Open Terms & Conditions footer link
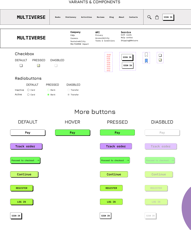The width and height of the screenshot is (191, 230). pos(105,41)
